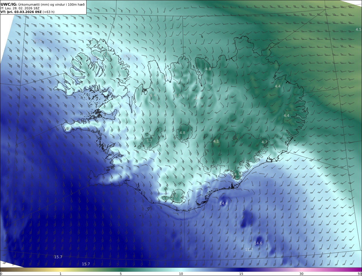Click the 10 tick on the colour scale

coord(181,274)
